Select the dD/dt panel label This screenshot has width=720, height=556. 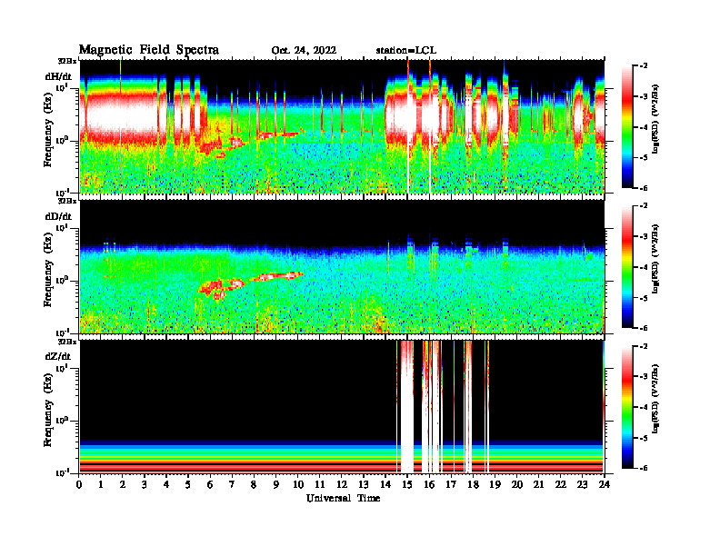pos(58,216)
